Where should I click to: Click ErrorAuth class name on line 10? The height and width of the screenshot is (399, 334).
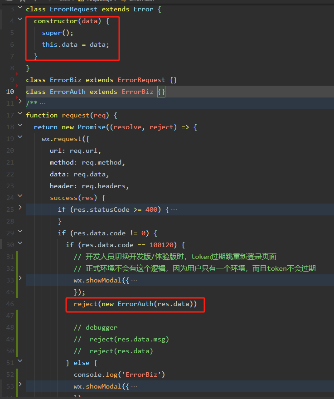[68, 92]
